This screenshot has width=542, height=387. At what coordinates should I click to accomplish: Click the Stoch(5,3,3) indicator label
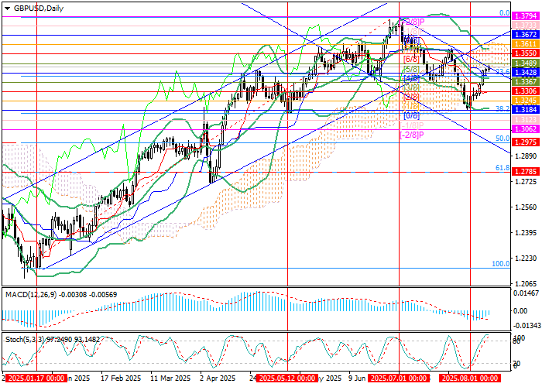tap(25, 340)
